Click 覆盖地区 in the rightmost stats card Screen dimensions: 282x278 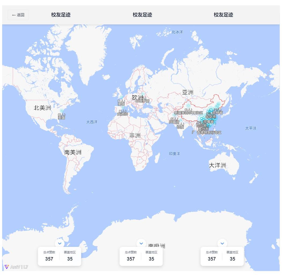pos(232,253)
